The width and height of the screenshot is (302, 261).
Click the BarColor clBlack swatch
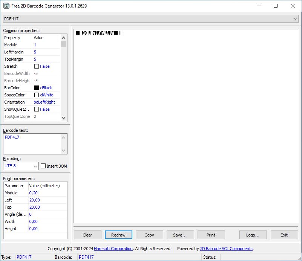pyautogui.click(x=37, y=88)
